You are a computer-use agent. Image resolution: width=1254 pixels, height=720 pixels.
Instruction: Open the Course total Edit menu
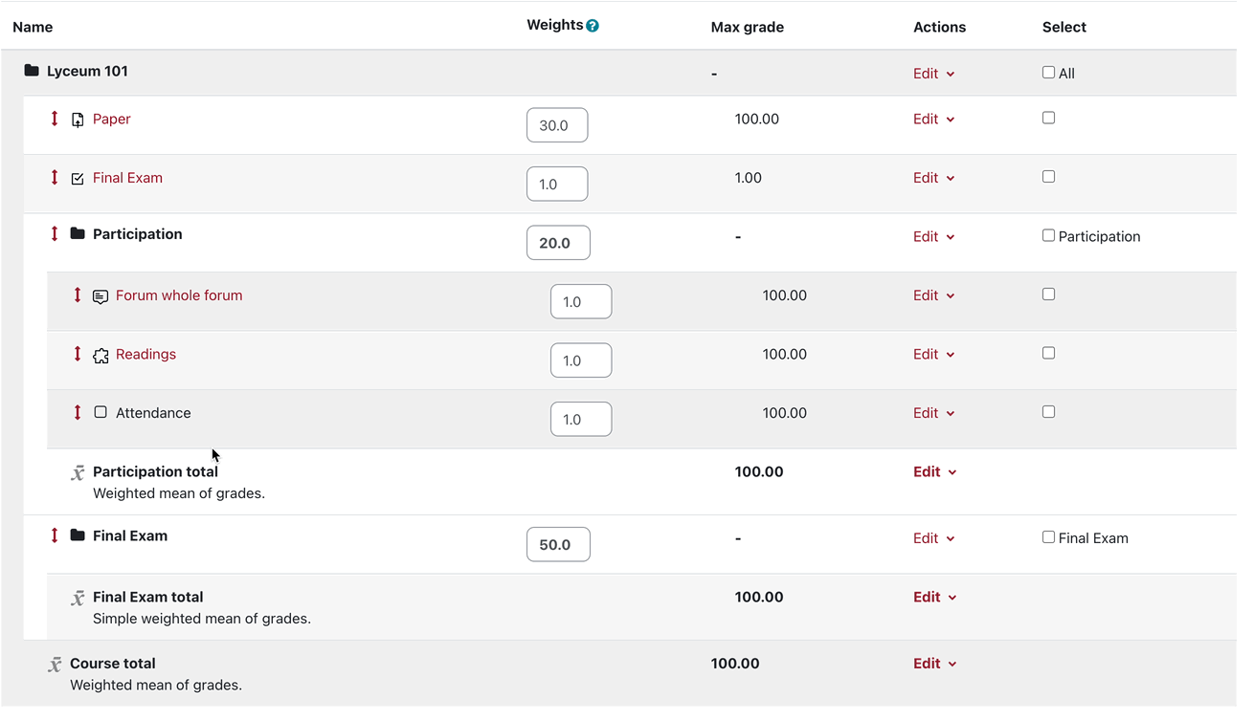(x=933, y=664)
